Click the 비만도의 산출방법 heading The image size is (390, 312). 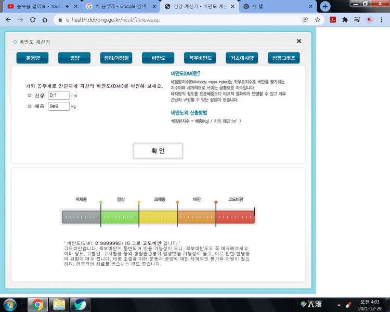click(x=189, y=113)
